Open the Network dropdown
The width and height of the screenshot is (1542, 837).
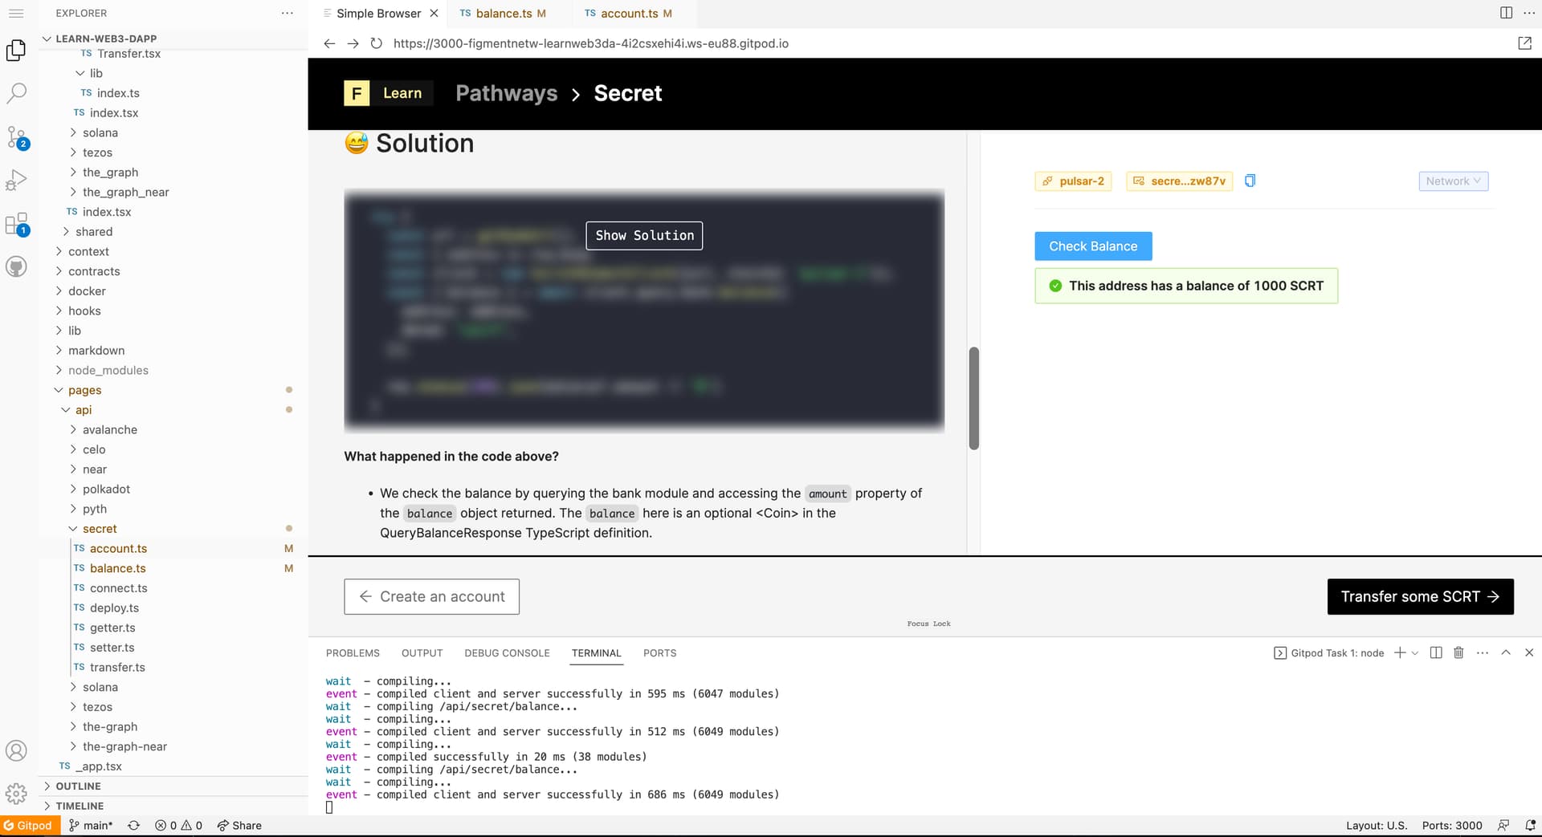click(x=1453, y=181)
